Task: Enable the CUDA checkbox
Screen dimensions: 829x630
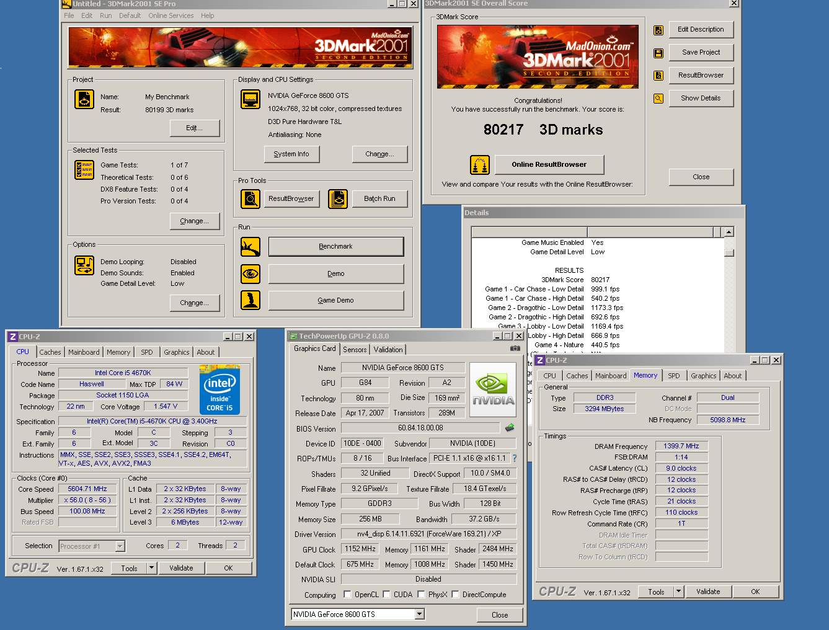Action: [x=386, y=595]
